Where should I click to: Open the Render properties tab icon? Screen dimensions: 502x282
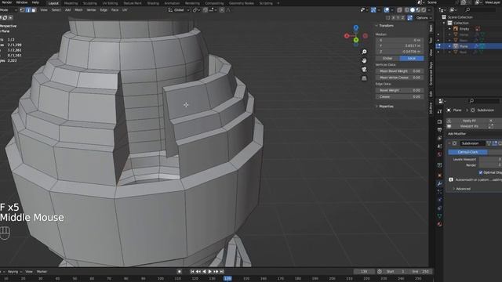click(x=439, y=122)
